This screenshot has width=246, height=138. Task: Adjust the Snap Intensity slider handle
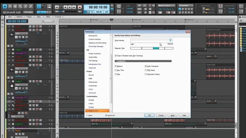click(x=170, y=40)
